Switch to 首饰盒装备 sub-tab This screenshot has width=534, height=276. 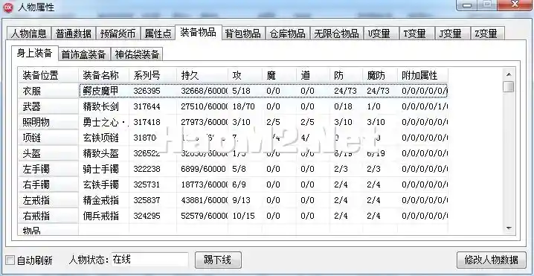coord(84,54)
